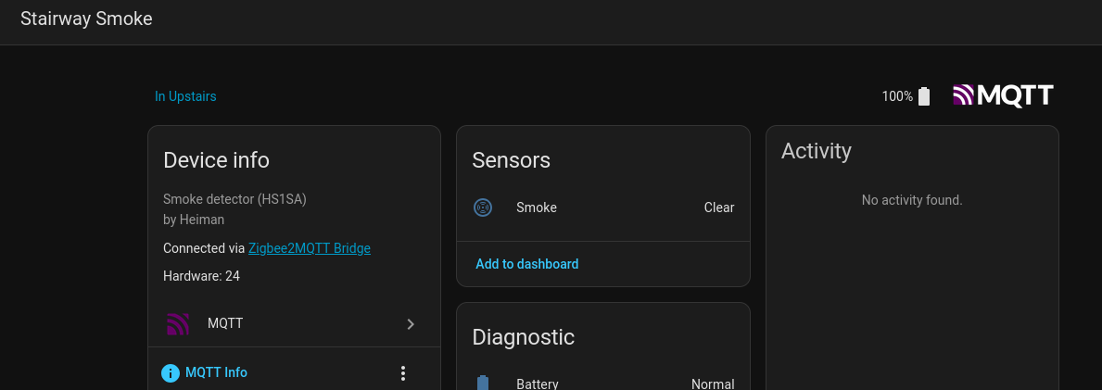Click the smoke detector sensor icon

[482, 208]
